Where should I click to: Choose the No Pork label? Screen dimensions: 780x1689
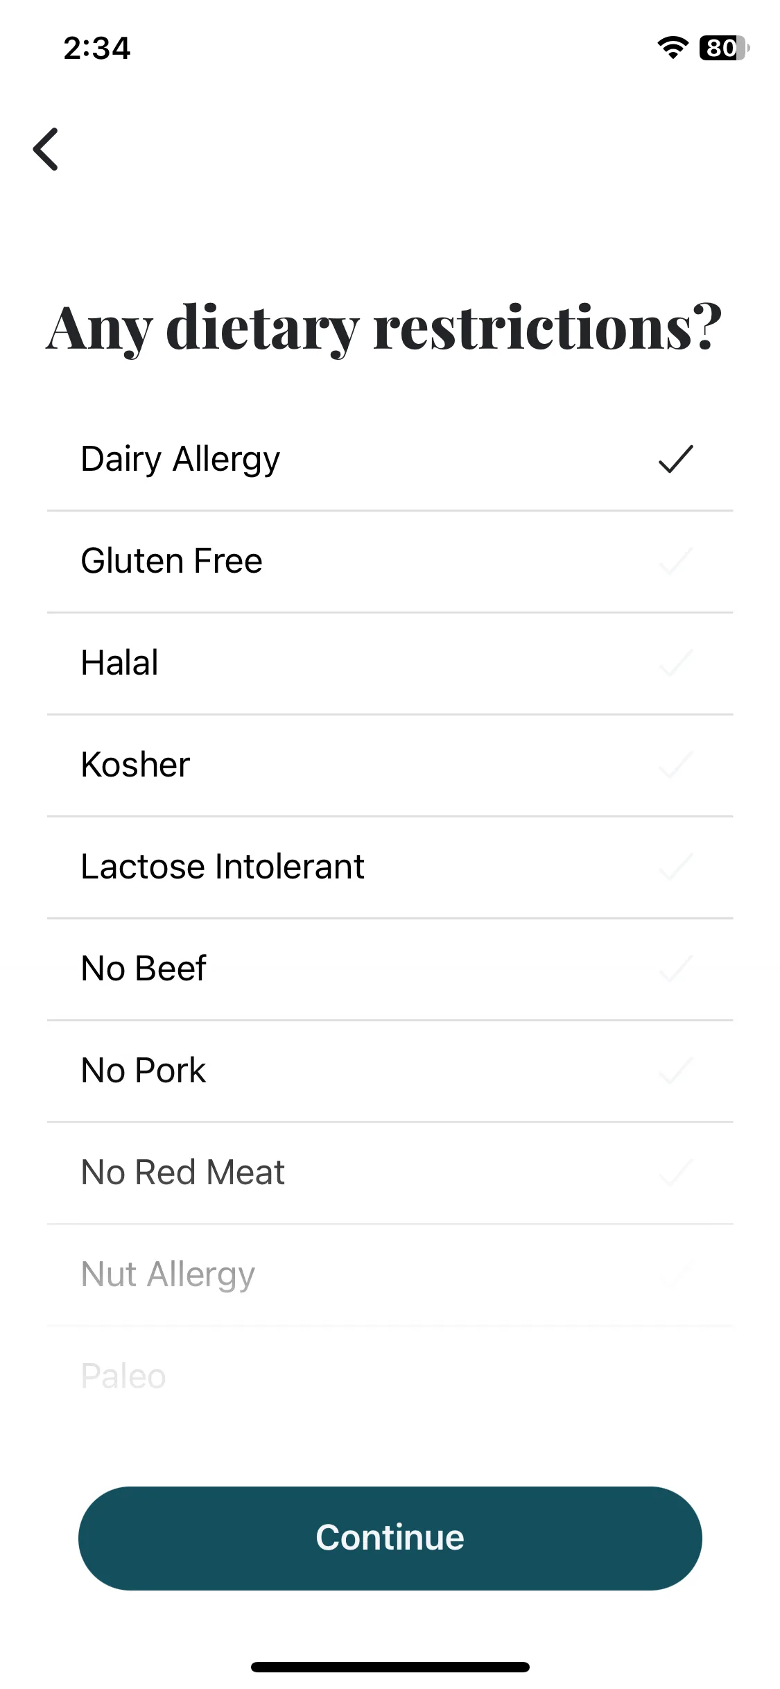pyautogui.click(x=144, y=1071)
